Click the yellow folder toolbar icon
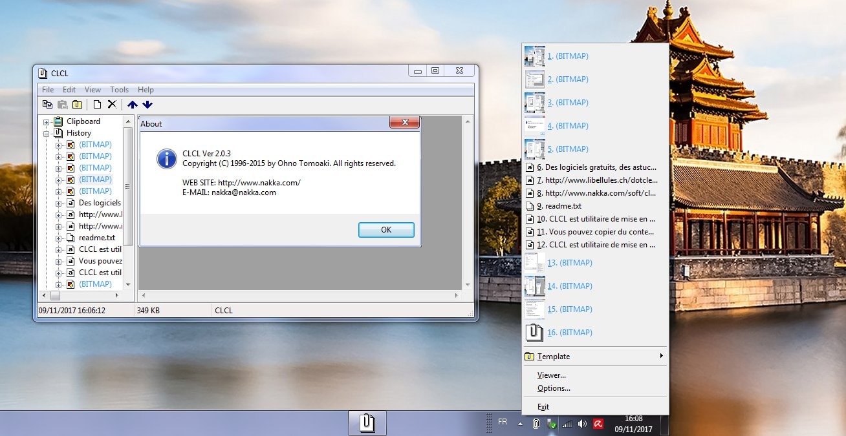846x436 pixels. [x=78, y=105]
